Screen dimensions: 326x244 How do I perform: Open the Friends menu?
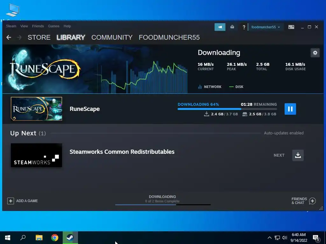point(38,26)
